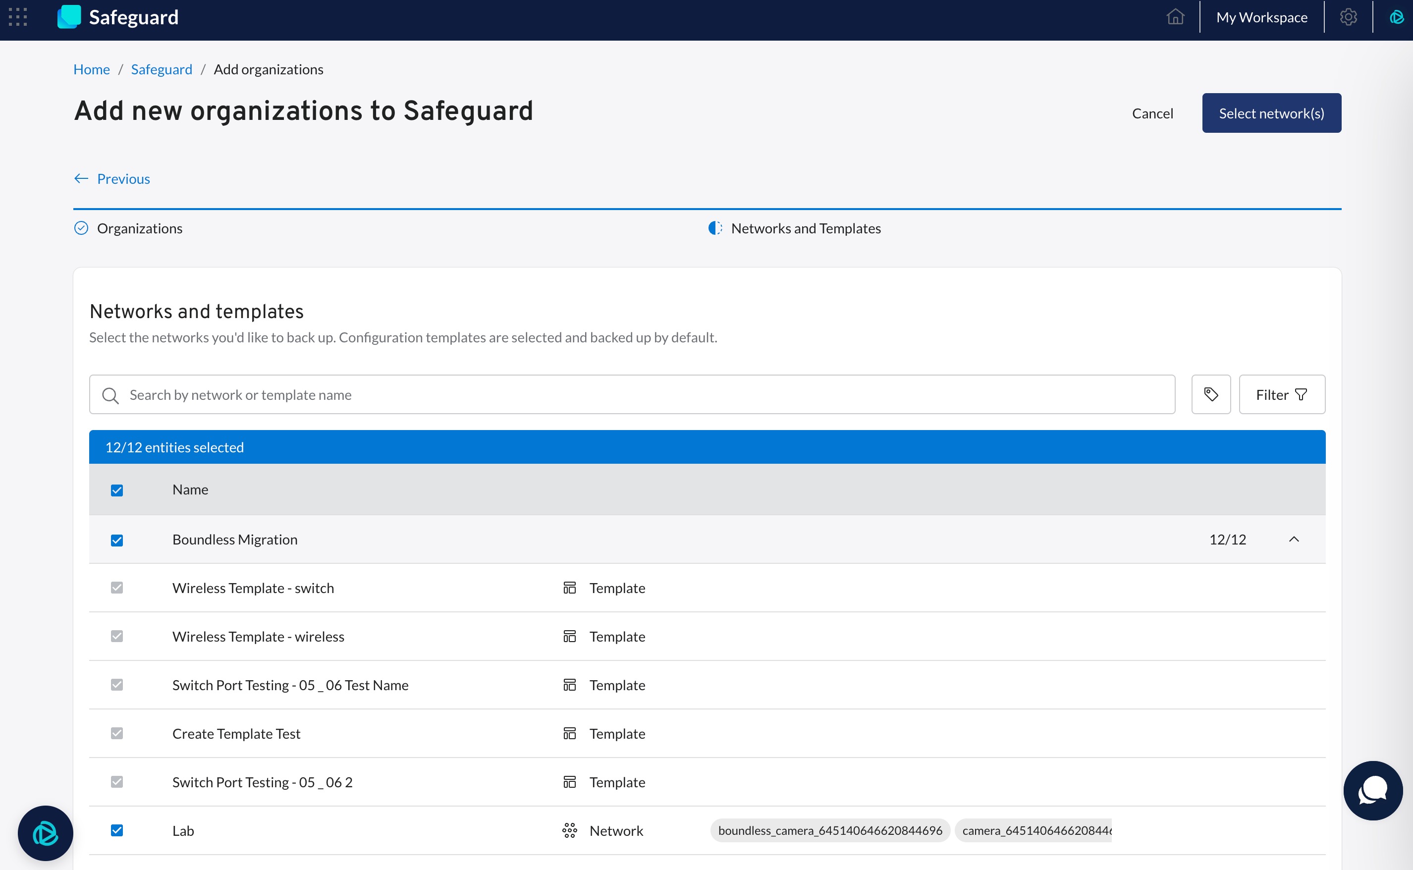Image resolution: width=1413 pixels, height=870 pixels.
Task: Select the Networks and Templates step
Action: tap(805, 228)
